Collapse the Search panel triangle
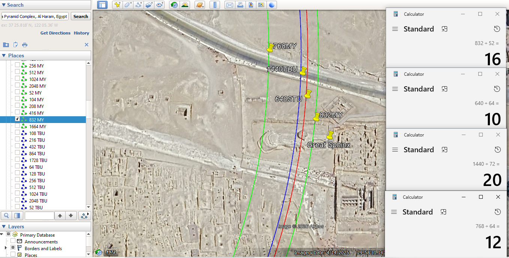Image resolution: width=509 pixels, height=258 pixels. click(x=4, y=5)
